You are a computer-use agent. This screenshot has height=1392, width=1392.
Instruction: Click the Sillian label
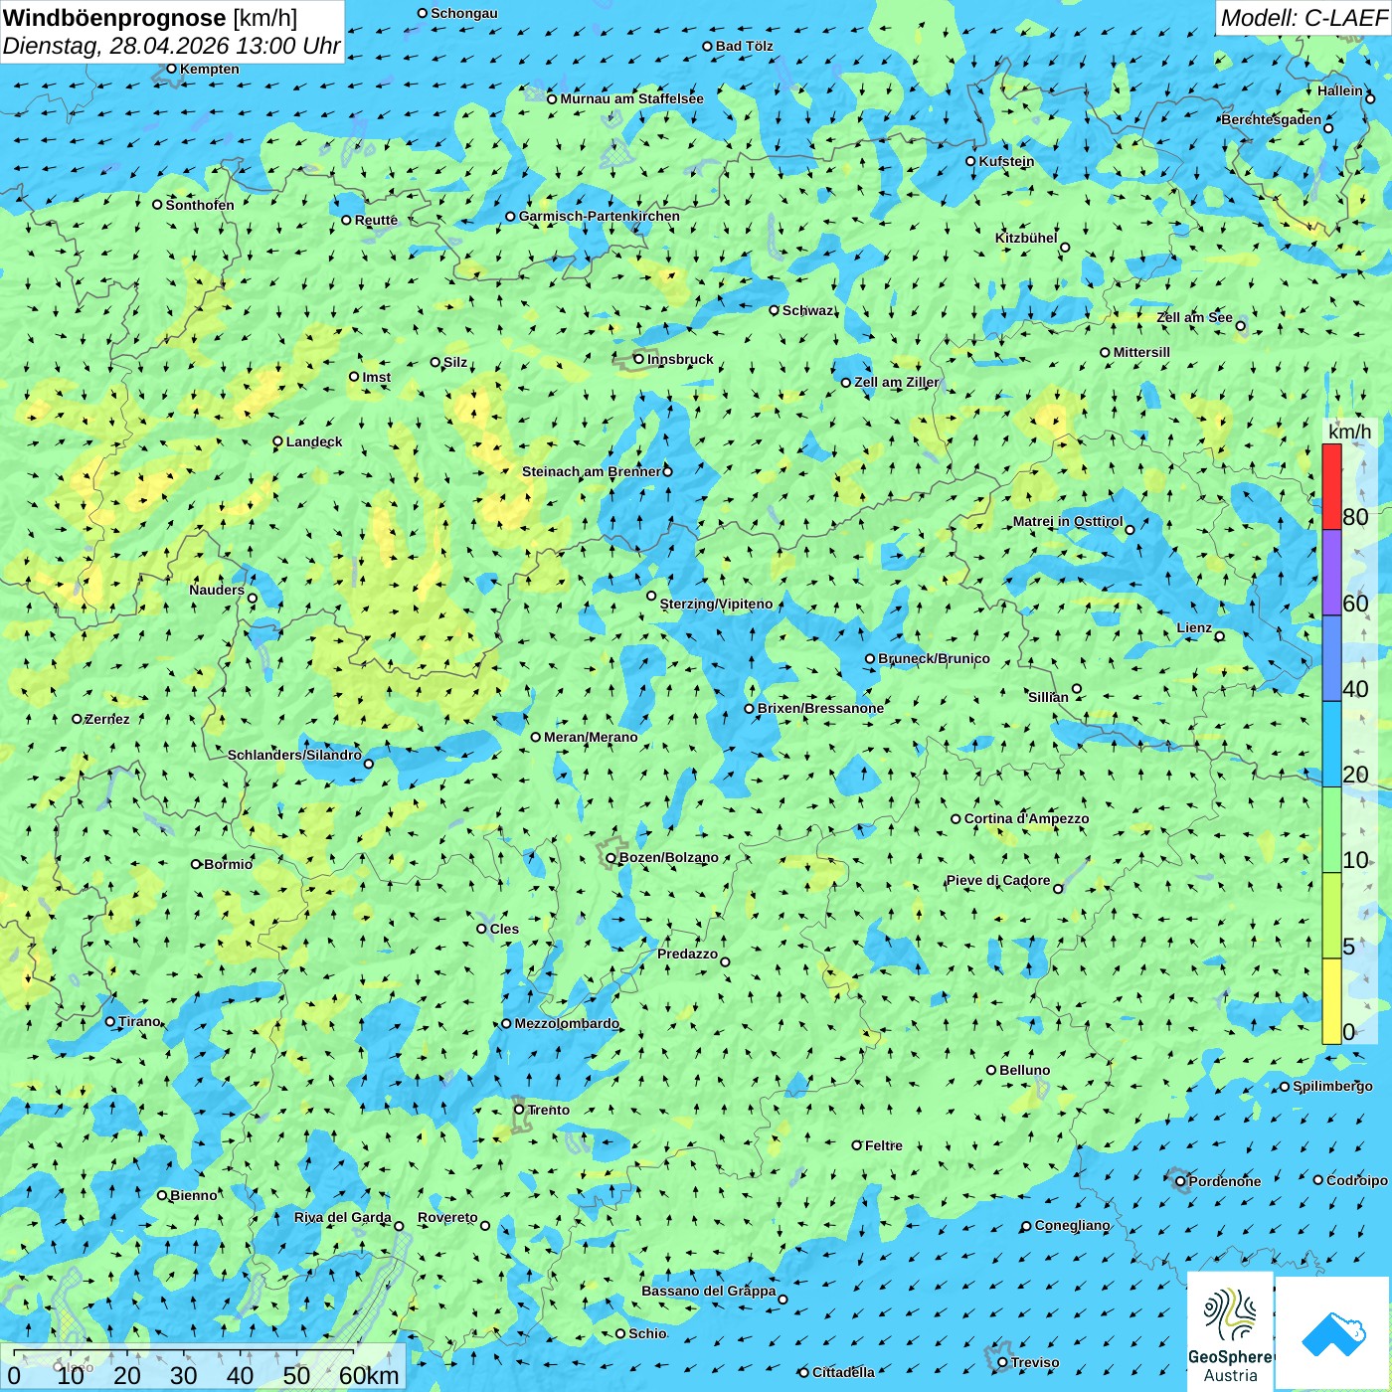[x=1048, y=697]
